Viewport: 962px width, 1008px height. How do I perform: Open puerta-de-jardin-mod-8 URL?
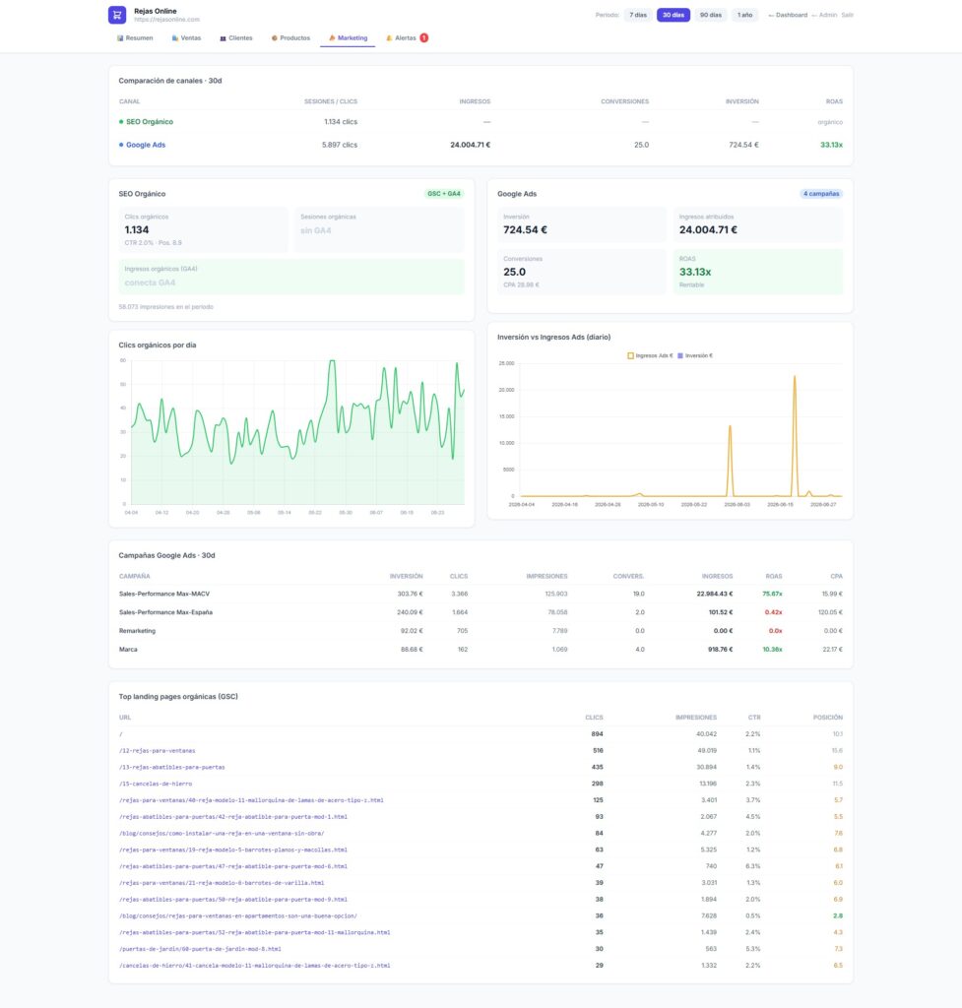coord(200,949)
